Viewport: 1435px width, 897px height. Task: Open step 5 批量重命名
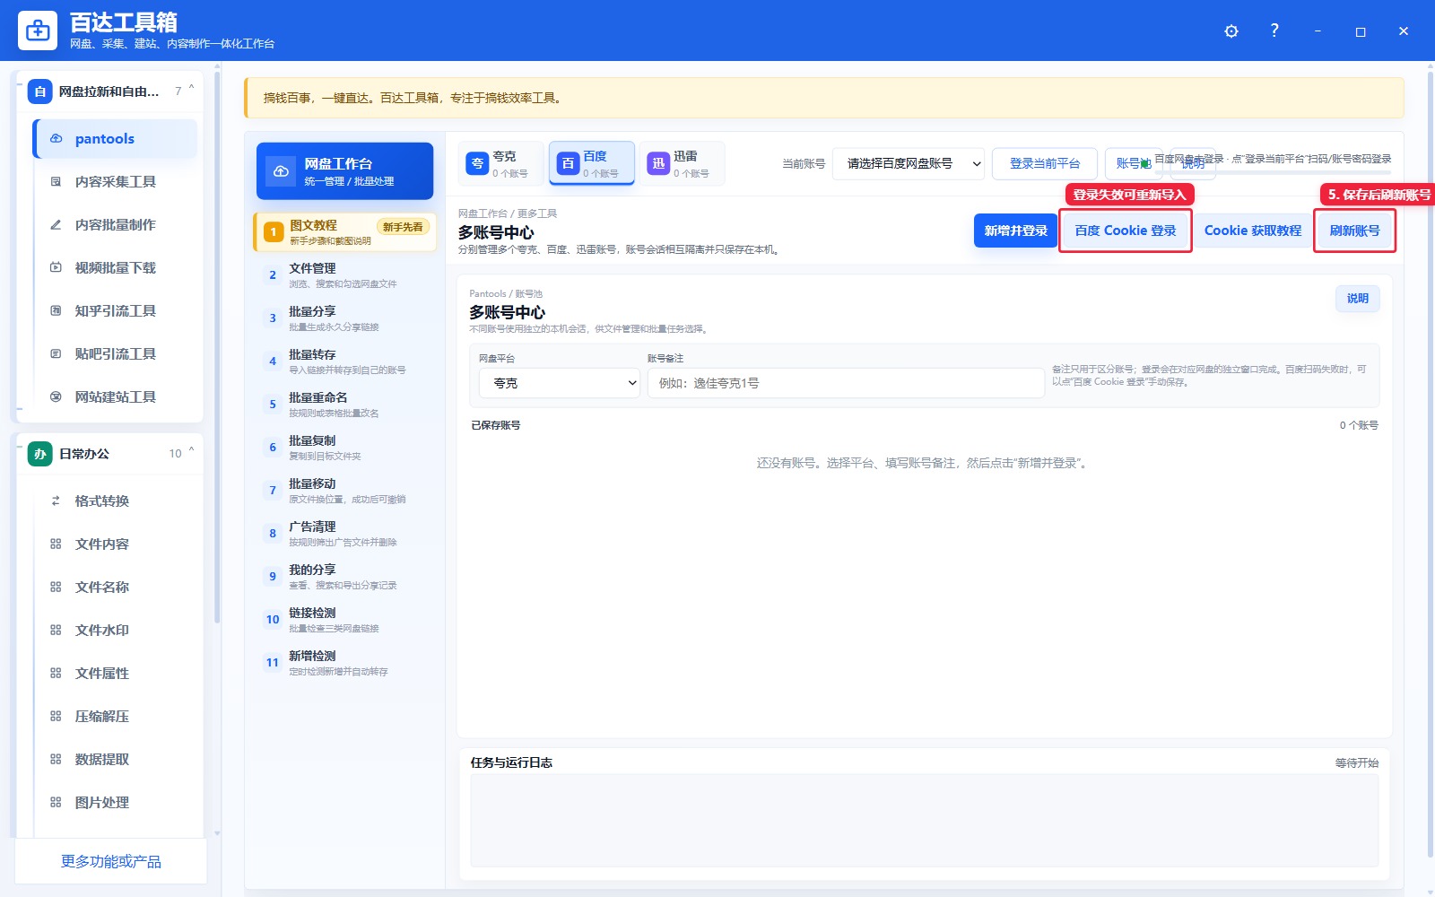345,405
